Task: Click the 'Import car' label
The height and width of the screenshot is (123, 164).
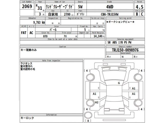Action: coord(84,33)
